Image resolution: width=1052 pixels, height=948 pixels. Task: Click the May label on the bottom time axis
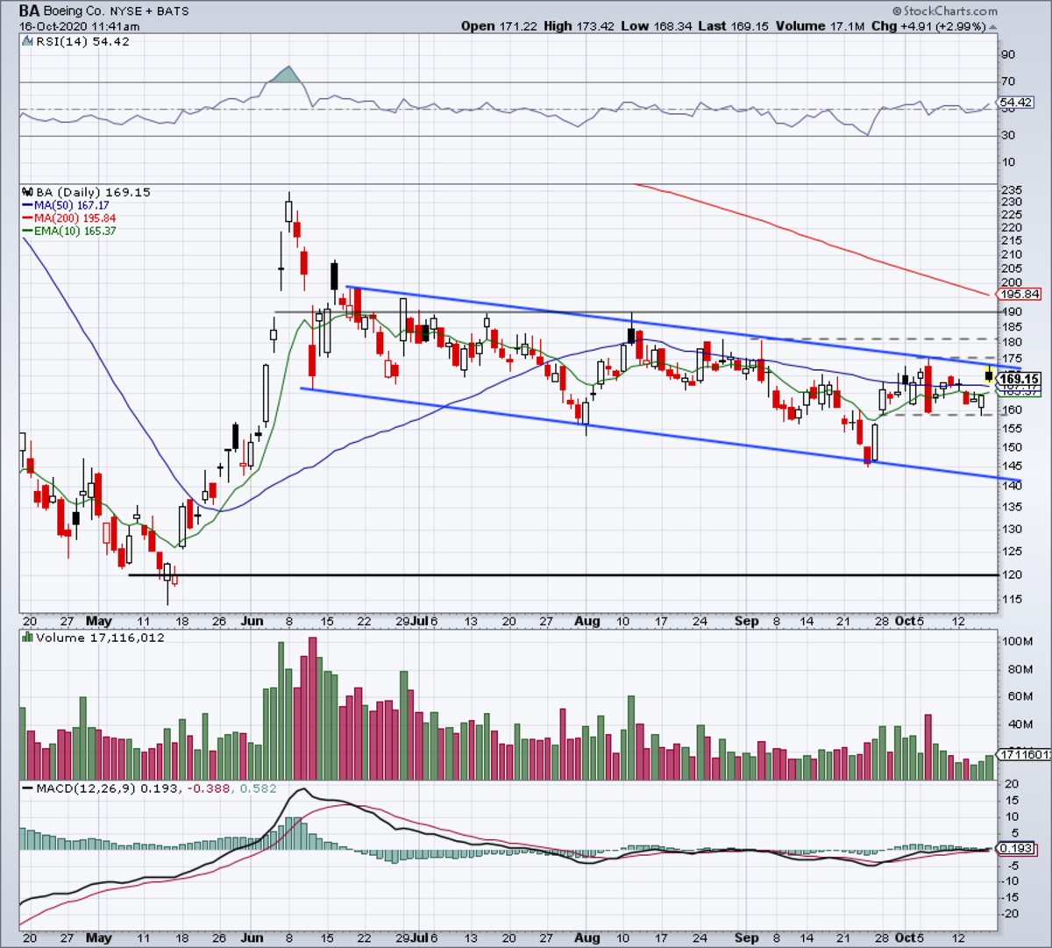tap(99, 937)
